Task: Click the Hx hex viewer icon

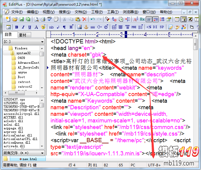Action: click(x=142, y=19)
